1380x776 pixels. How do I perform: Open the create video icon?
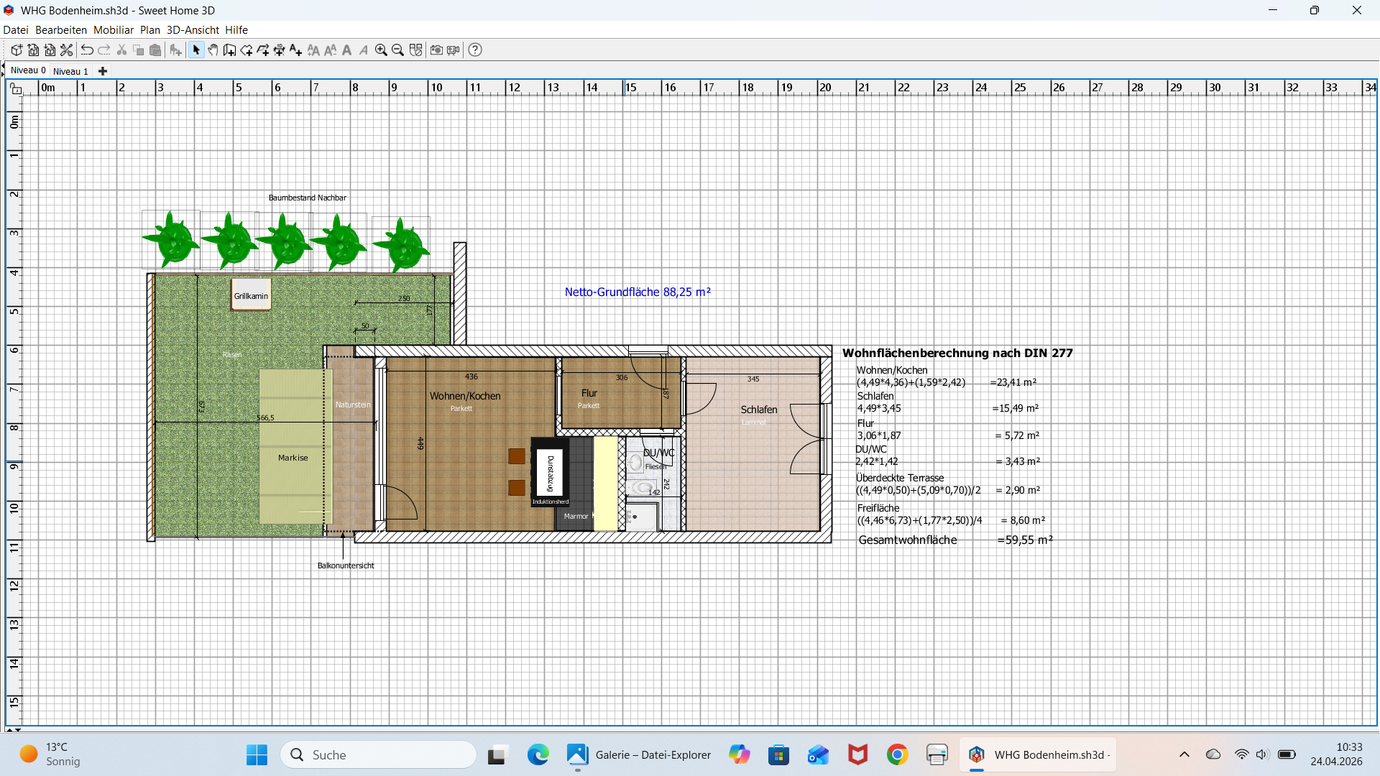(453, 50)
